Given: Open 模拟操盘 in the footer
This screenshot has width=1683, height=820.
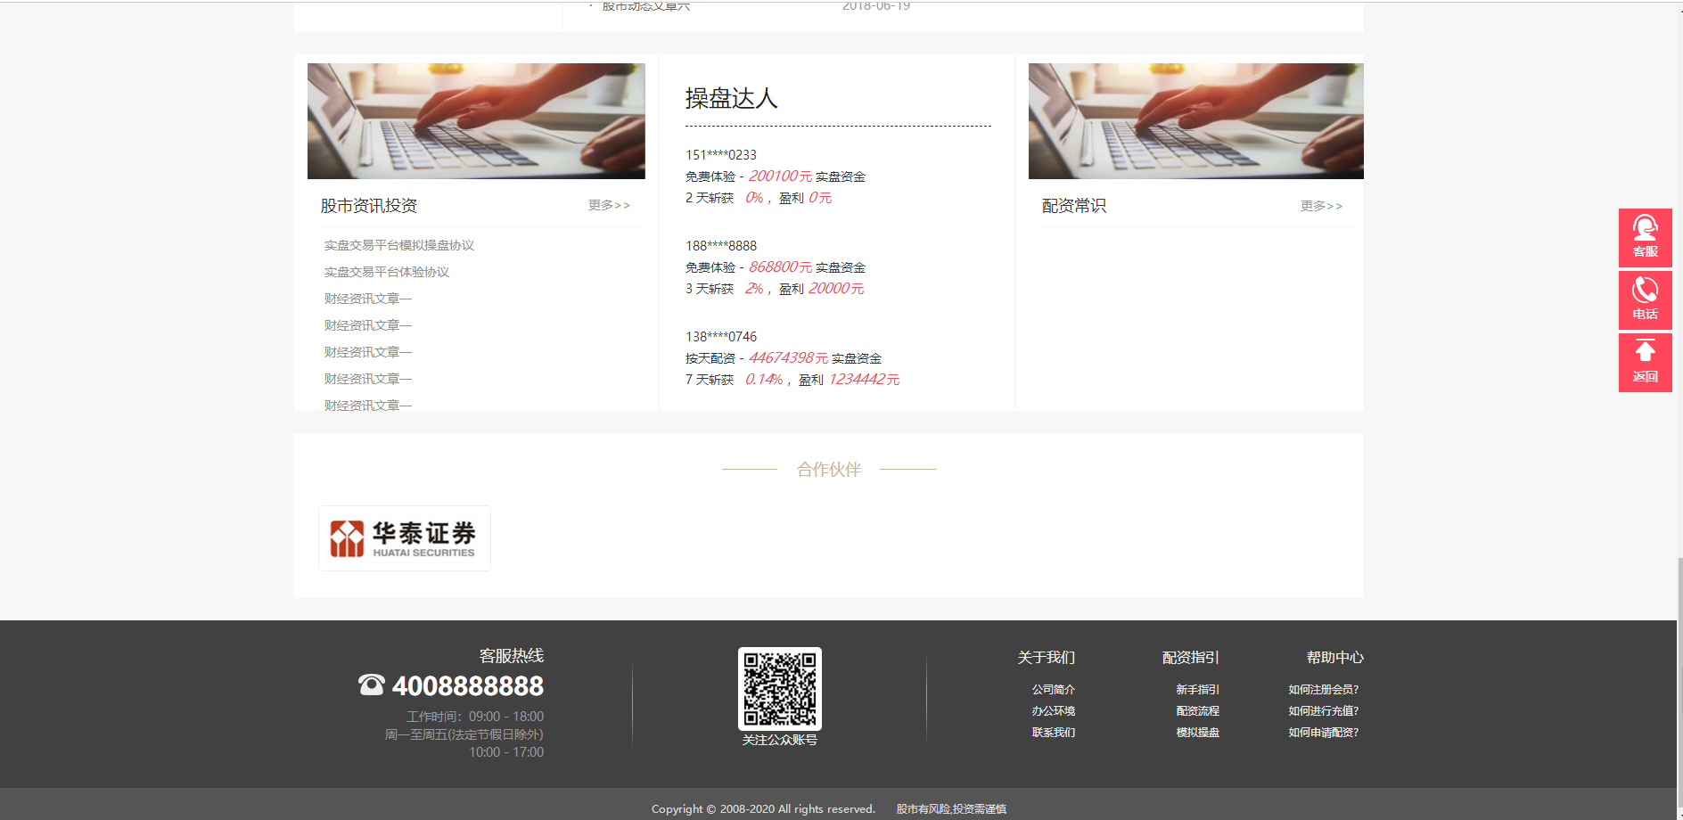Looking at the screenshot, I should pos(1197,733).
